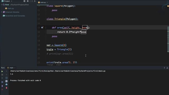Rerun main with green play button
The image size is (169, 95).
[x=2, y=71]
